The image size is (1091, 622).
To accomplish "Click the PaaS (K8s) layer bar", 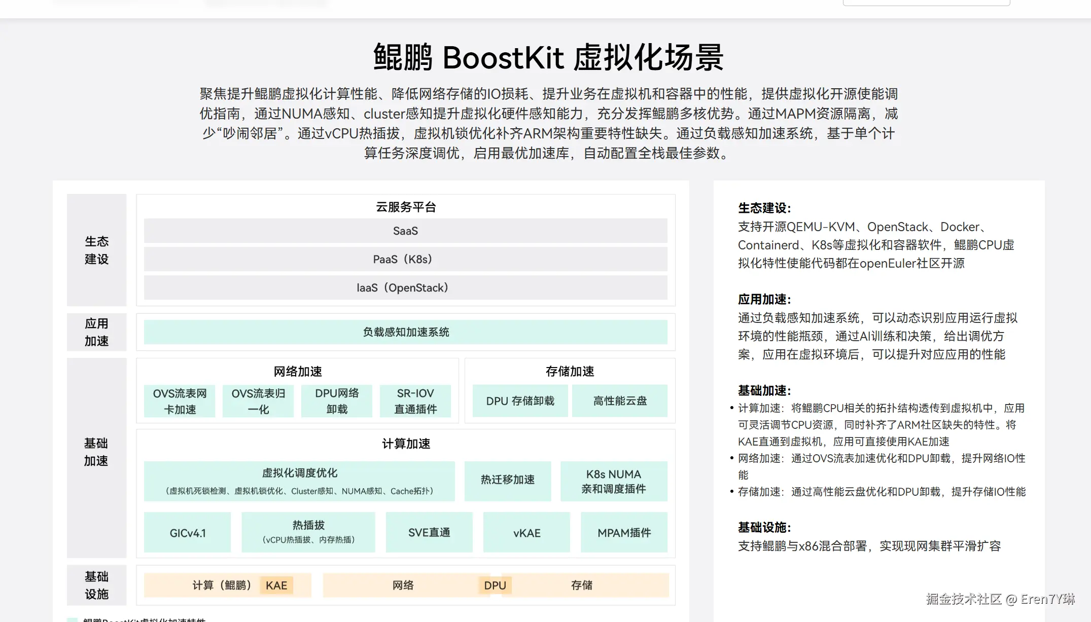I will (405, 259).
